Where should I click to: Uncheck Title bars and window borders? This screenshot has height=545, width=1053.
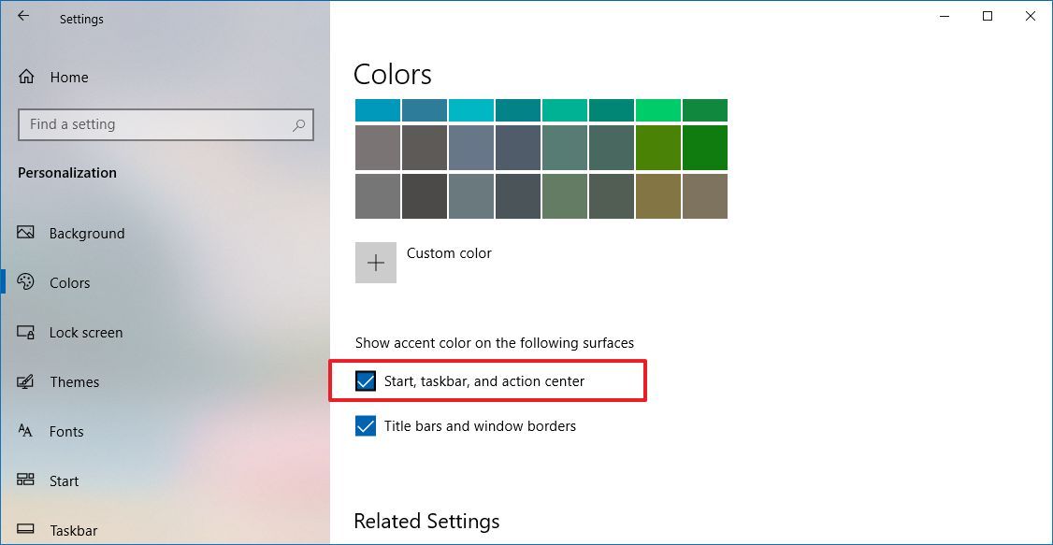pos(366,425)
